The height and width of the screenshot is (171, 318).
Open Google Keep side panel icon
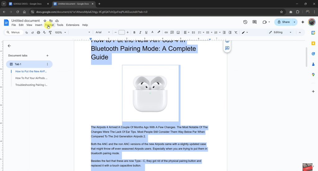point(313,43)
